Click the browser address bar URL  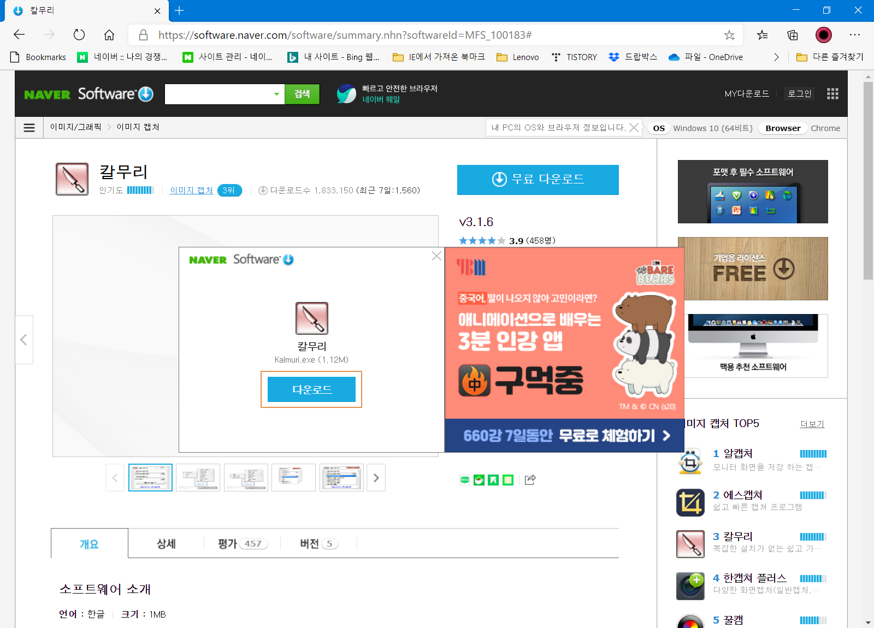[x=345, y=35]
